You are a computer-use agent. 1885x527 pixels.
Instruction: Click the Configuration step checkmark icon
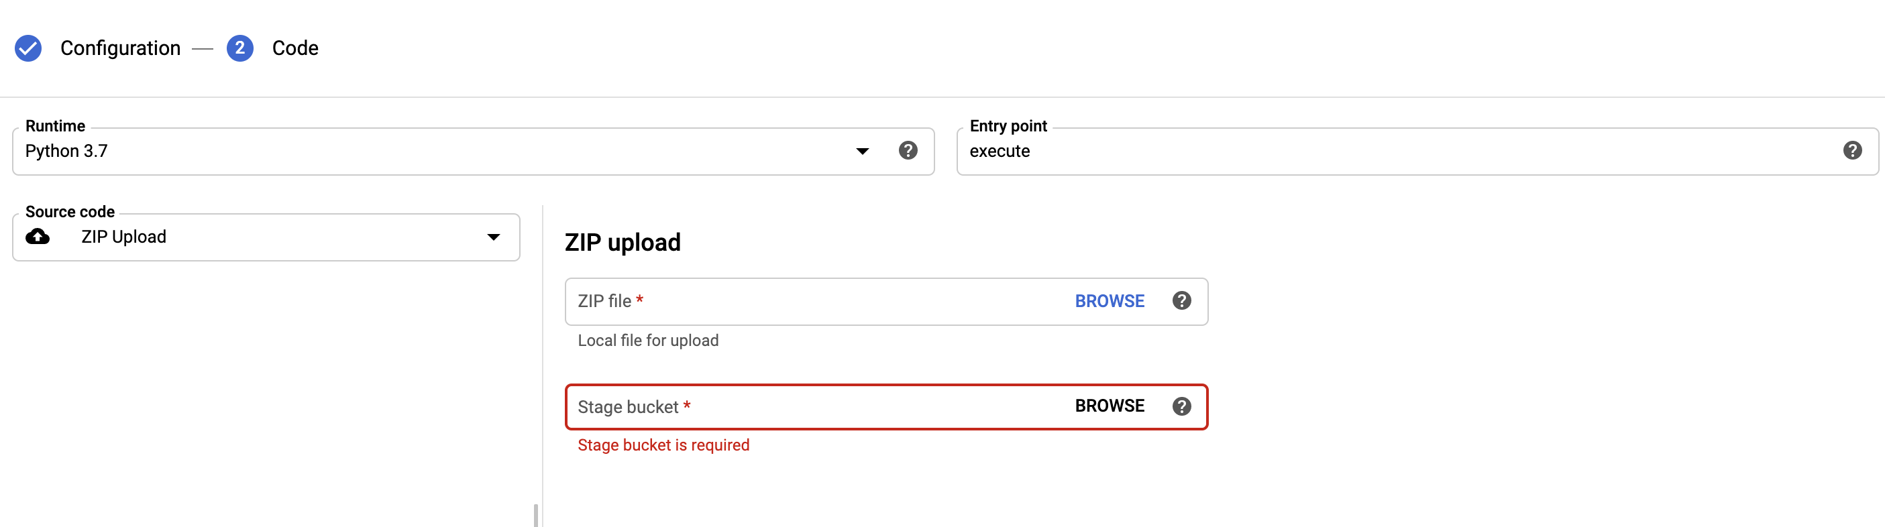28,48
